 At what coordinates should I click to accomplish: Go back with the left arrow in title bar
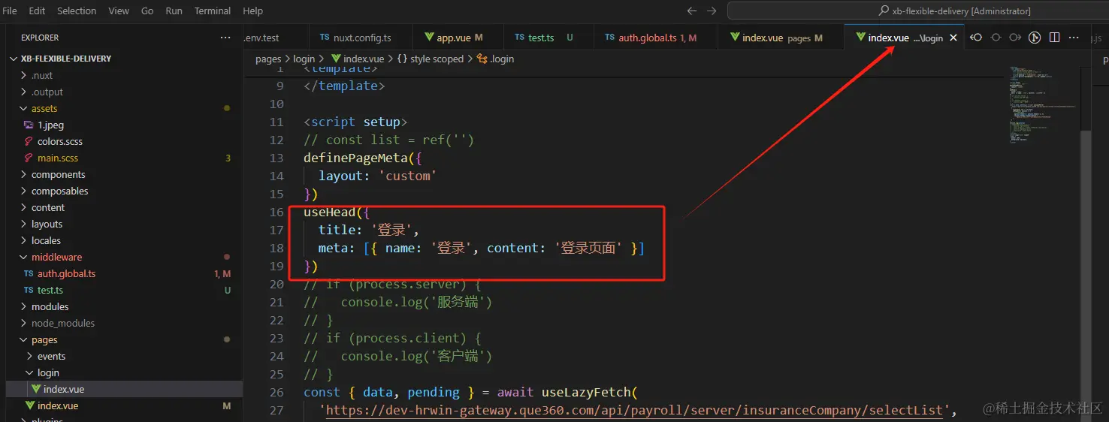tap(692, 11)
